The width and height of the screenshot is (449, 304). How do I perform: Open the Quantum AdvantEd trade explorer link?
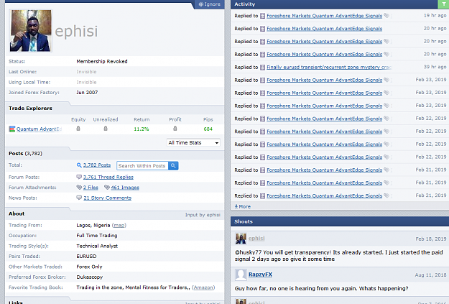coord(39,129)
